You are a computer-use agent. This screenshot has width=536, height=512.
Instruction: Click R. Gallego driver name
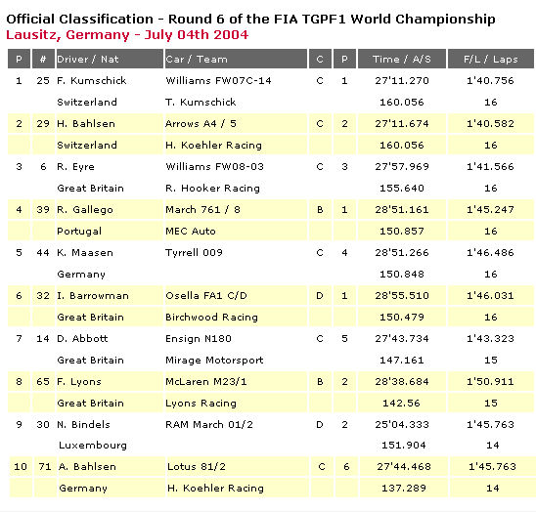tap(85, 210)
